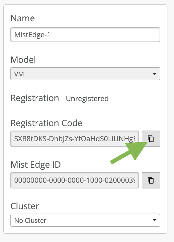174x242 pixels.
Task: Click the Model heading label
Action: 23,59
